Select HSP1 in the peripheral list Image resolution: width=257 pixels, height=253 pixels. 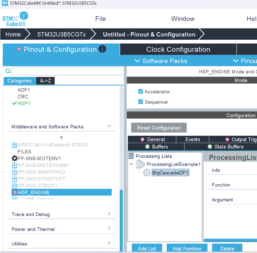(x=24, y=103)
